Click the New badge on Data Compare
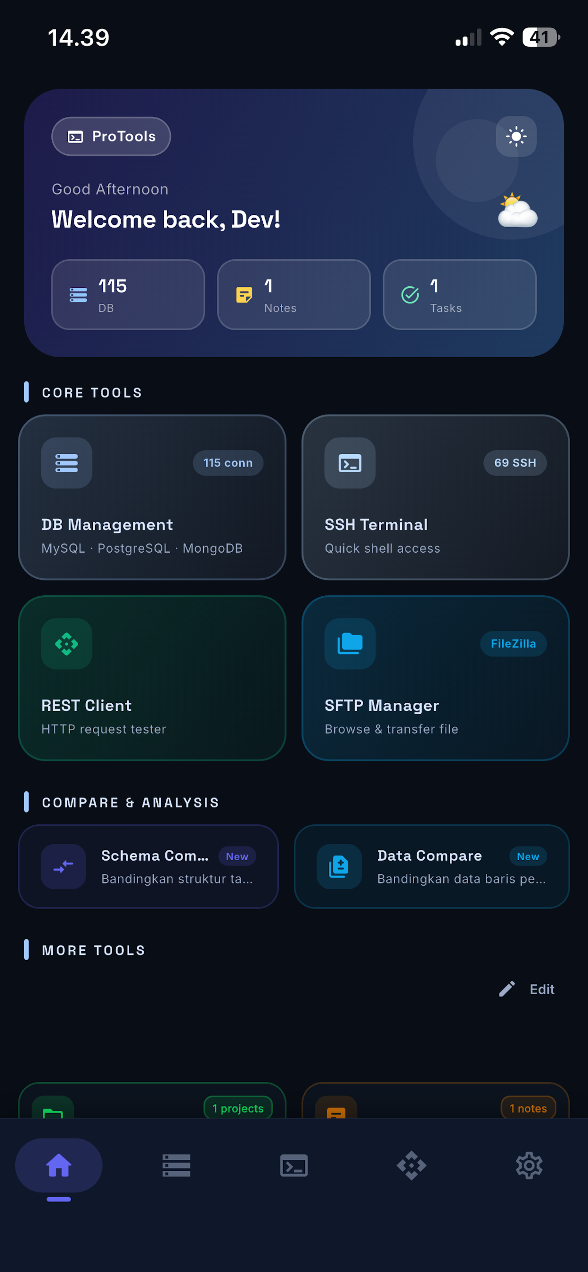 click(528, 856)
